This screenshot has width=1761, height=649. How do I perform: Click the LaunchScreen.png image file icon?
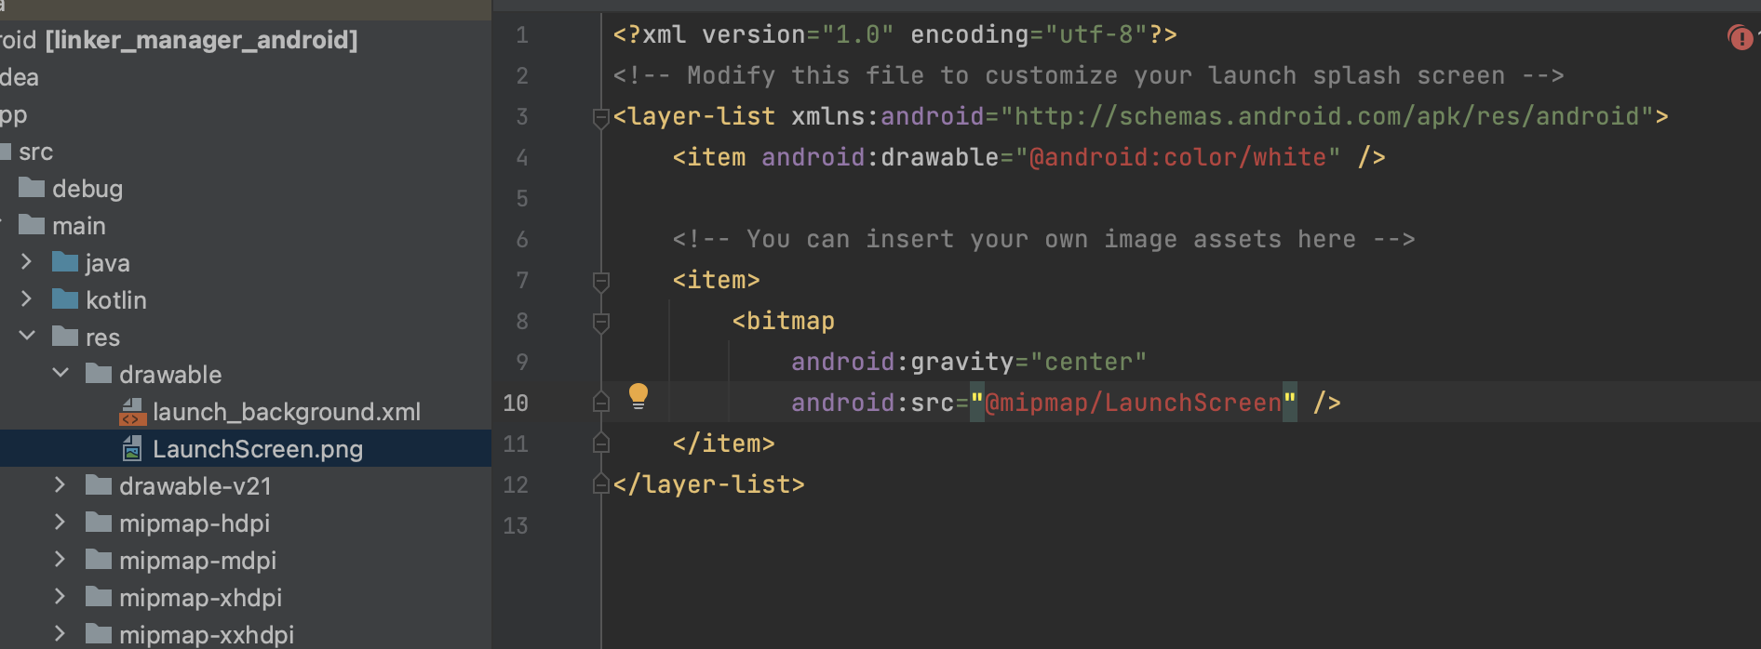tap(133, 449)
